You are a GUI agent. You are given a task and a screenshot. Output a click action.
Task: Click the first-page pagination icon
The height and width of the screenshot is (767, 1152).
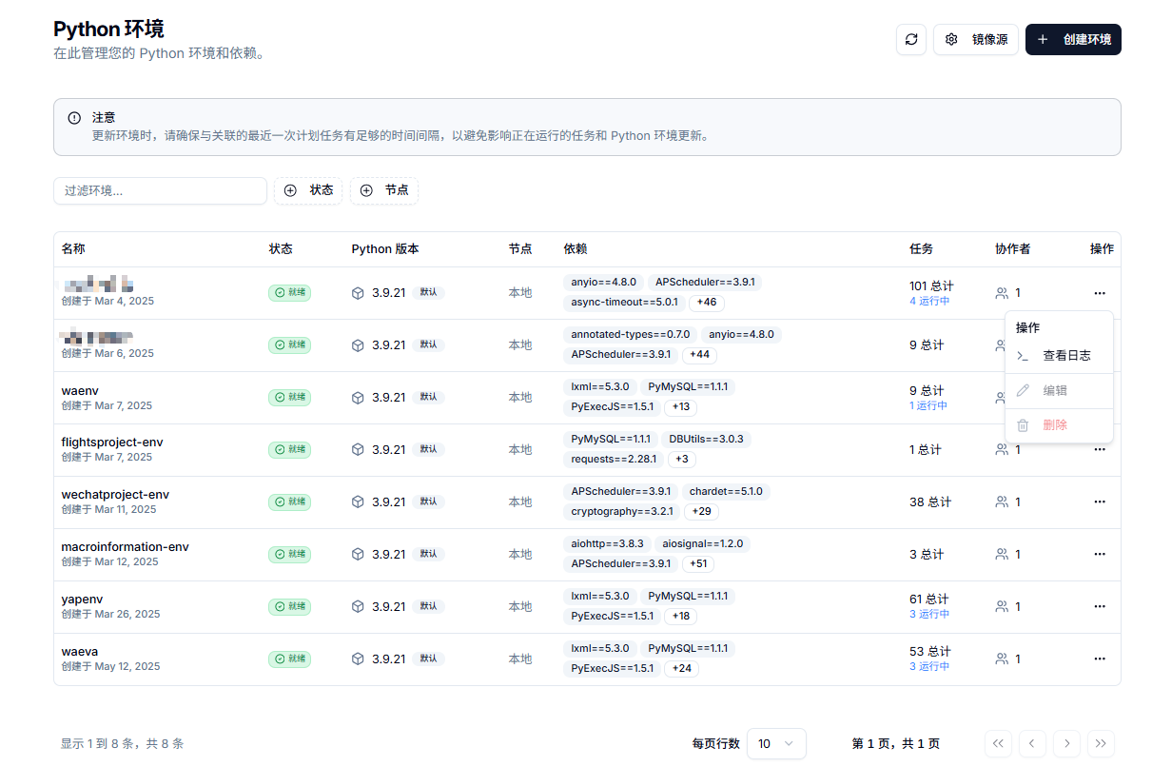coord(997,743)
